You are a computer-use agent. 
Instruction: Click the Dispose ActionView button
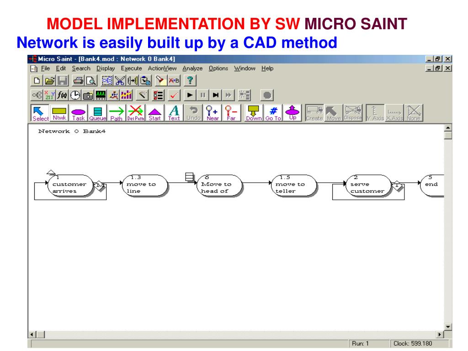(x=353, y=113)
